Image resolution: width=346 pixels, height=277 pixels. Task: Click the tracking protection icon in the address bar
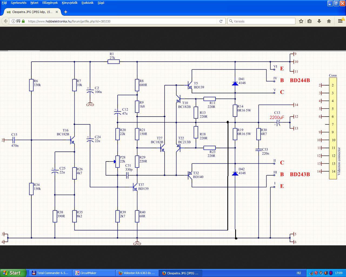[x=18, y=21]
